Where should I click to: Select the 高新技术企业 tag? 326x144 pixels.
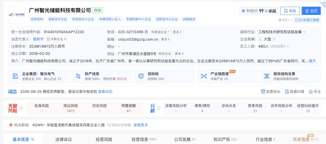pos(58,19)
